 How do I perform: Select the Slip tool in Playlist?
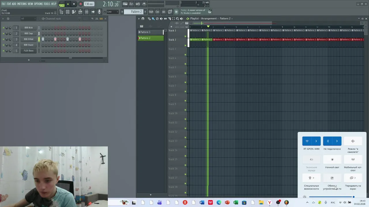(x=165, y=18)
